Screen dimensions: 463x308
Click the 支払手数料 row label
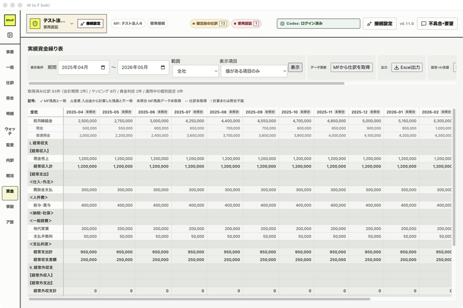[43, 236]
